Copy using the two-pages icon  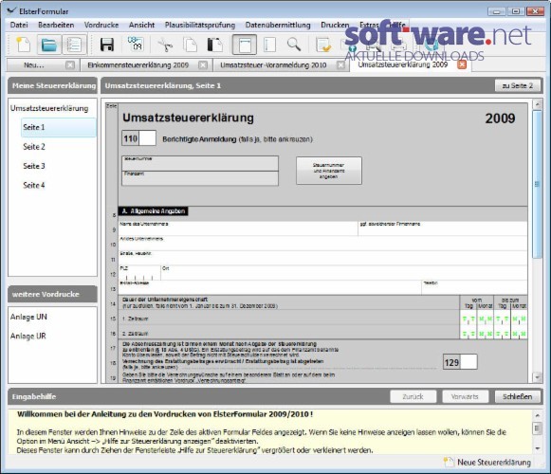click(x=190, y=45)
